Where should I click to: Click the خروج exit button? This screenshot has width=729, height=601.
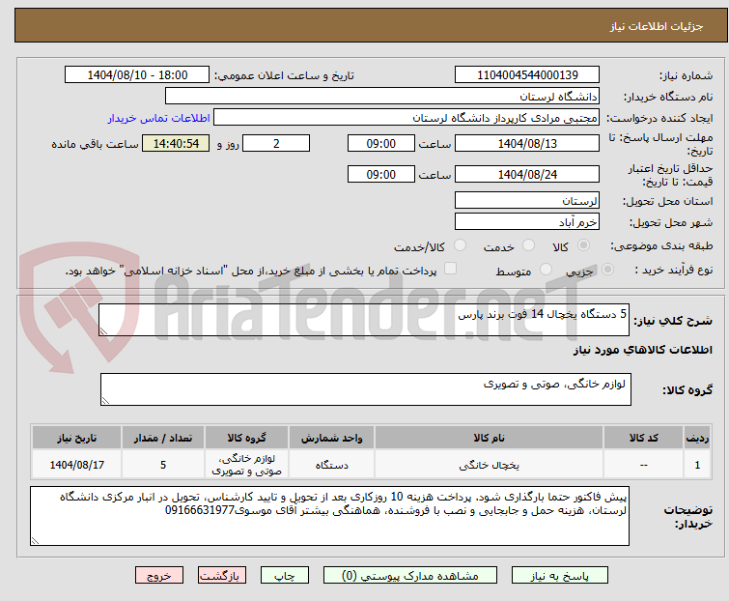click(159, 576)
